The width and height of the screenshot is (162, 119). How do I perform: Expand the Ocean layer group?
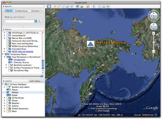click(x=4, y=100)
